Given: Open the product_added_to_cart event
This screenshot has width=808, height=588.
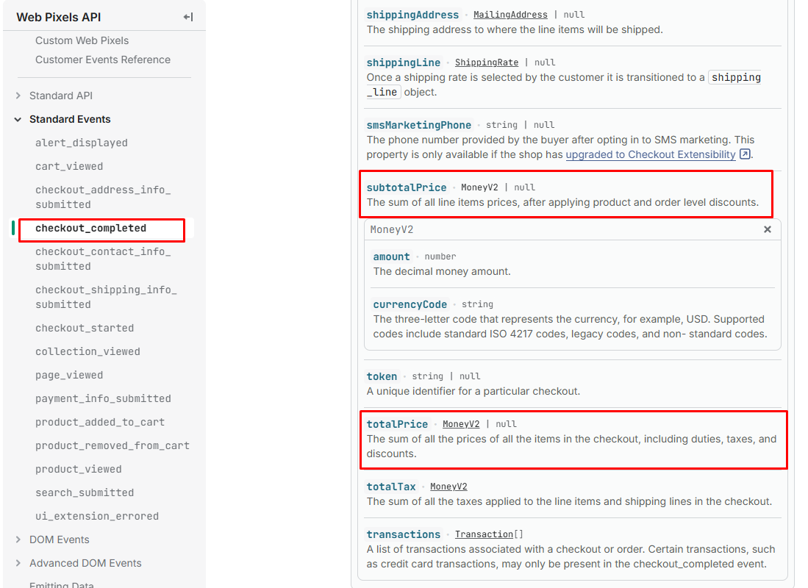Looking at the screenshot, I should [x=100, y=422].
